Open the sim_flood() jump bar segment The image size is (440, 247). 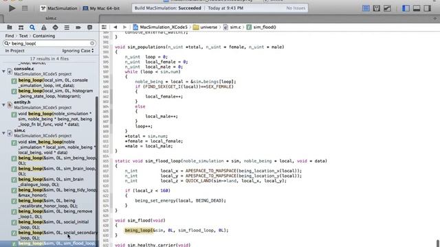[x=261, y=27]
